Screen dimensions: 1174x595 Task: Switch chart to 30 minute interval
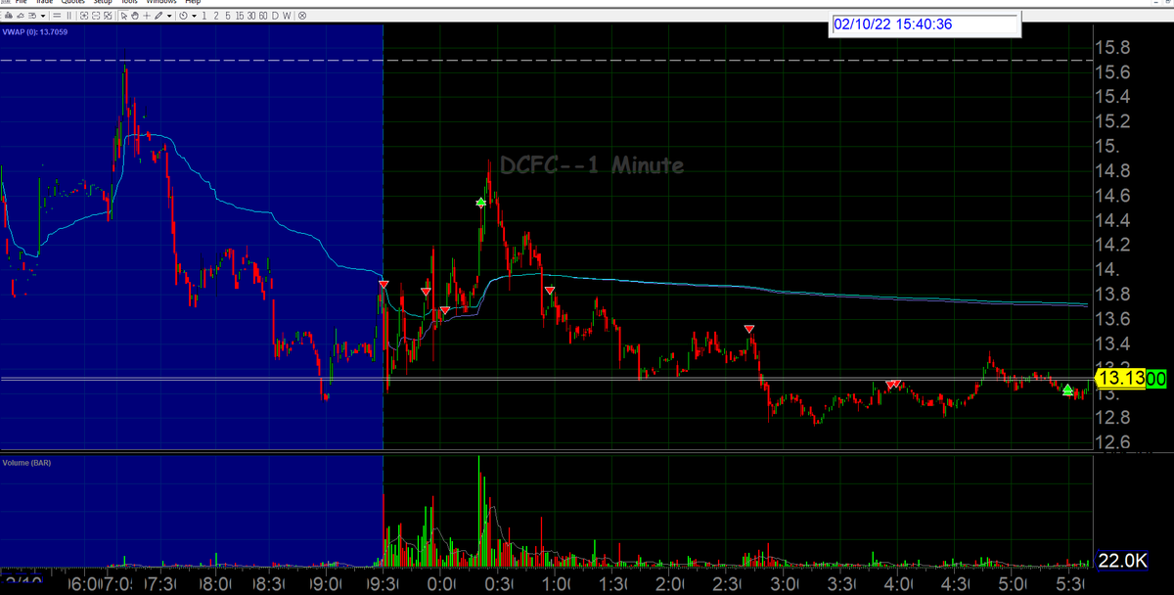251,16
